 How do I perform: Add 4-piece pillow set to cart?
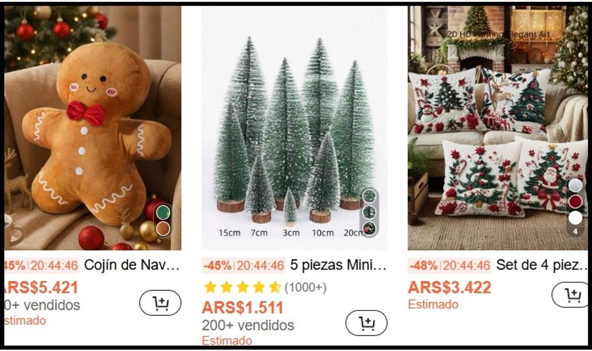571,295
